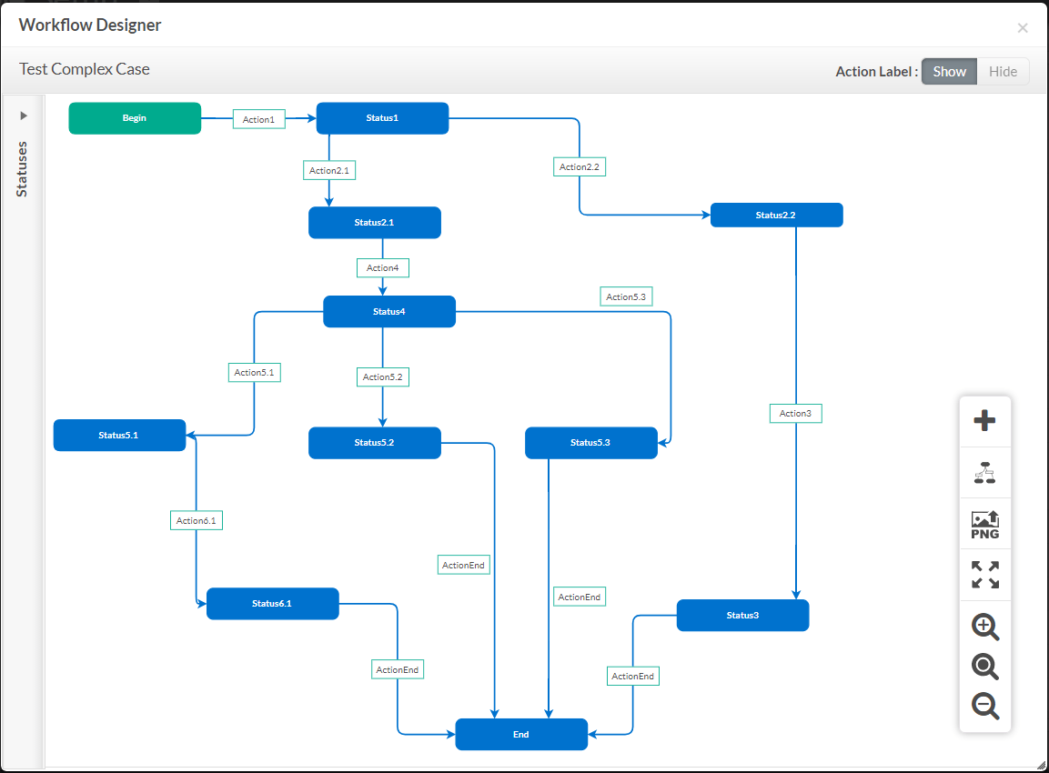This screenshot has width=1049, height=773.
Task: Click the Action6.1 label
Action: click(x=196, y=521)
